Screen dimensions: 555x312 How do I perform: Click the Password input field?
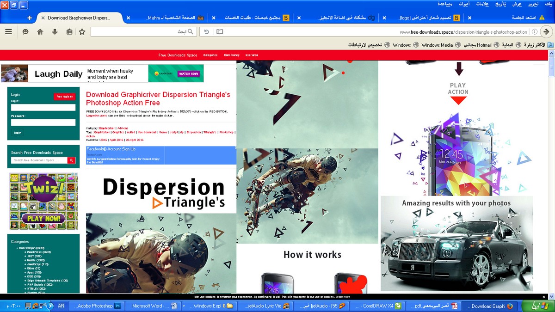[43, 122]
